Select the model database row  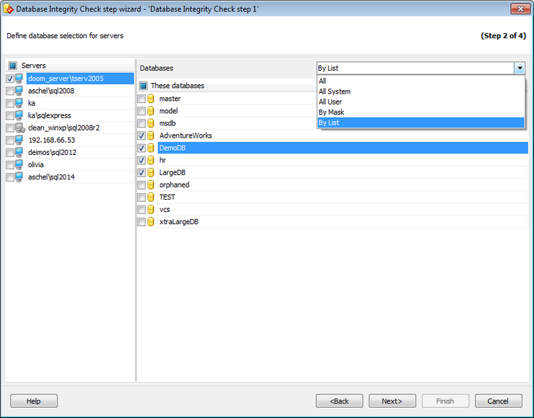(x=237, y=111)
